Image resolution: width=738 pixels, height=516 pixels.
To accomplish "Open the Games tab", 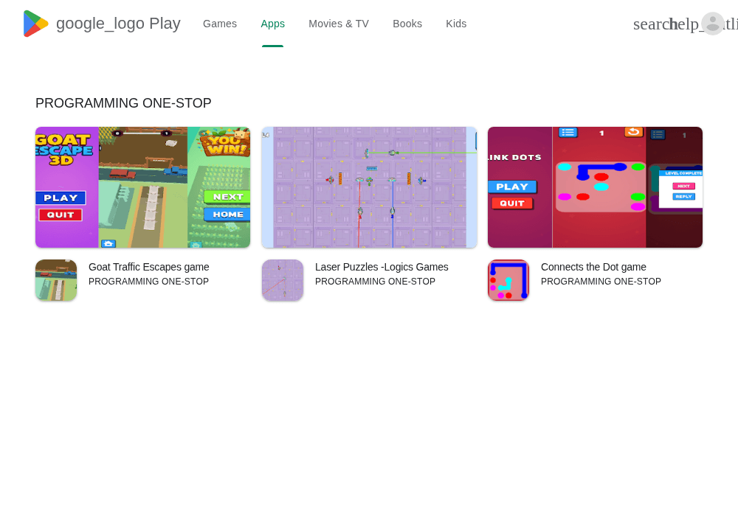I will pos(220,24).
